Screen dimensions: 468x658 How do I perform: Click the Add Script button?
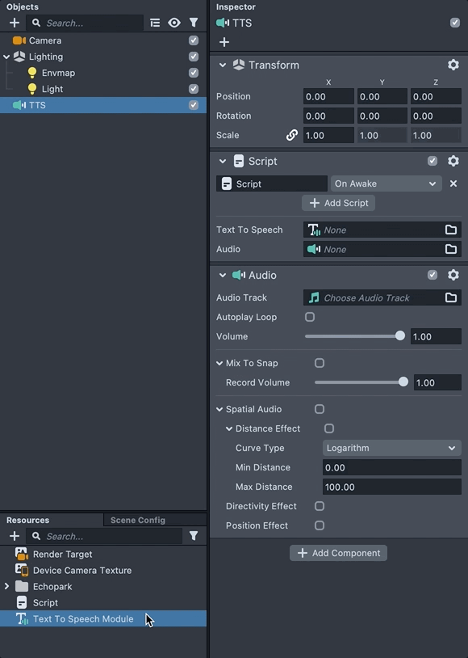tap(338, 203)
